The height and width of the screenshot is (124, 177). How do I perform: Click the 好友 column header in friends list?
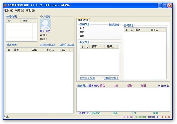click(21, 50)
